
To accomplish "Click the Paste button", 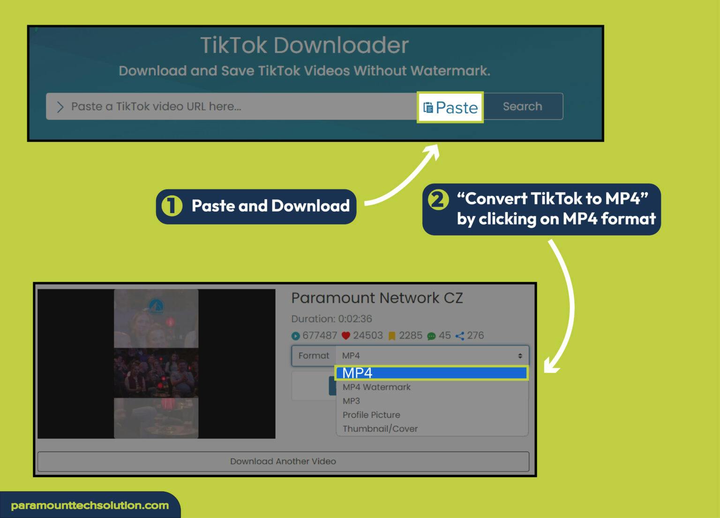I will click(x=450, y=107).
